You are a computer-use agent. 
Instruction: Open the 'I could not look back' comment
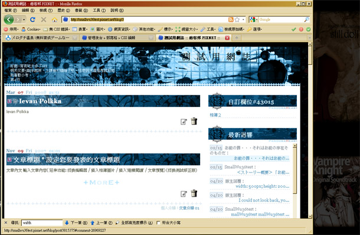point(264,200)
